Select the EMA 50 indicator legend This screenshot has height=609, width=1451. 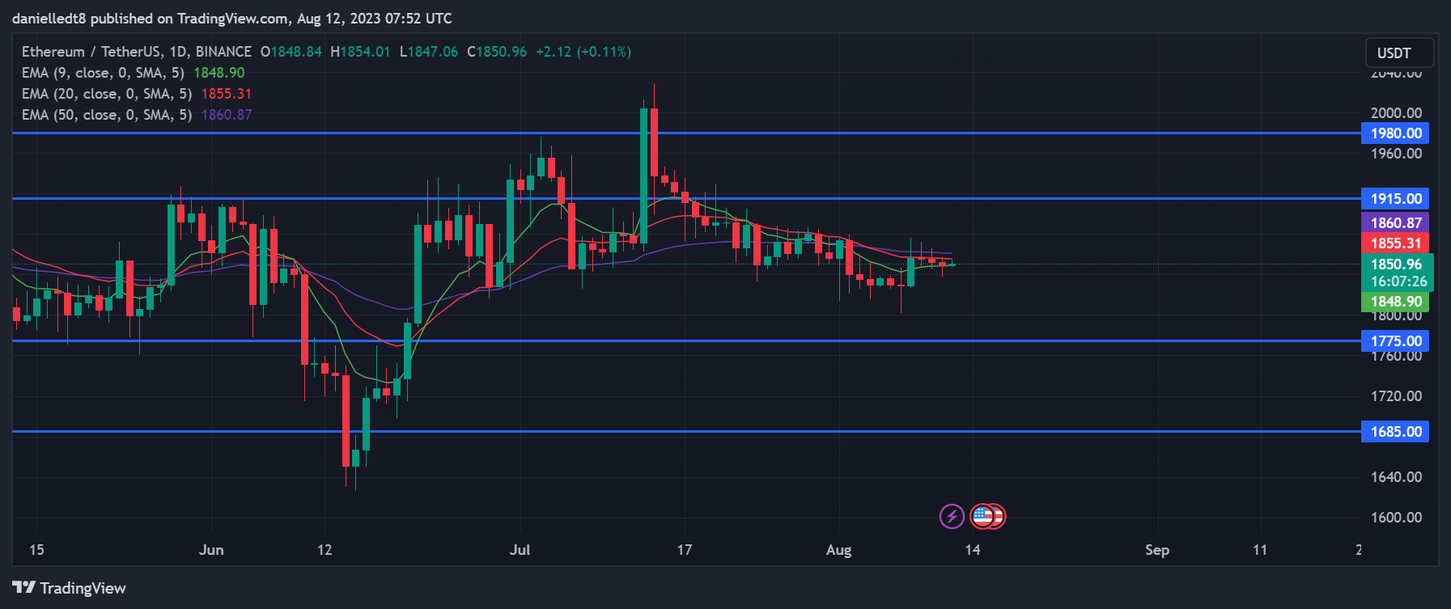pos(106,115)
